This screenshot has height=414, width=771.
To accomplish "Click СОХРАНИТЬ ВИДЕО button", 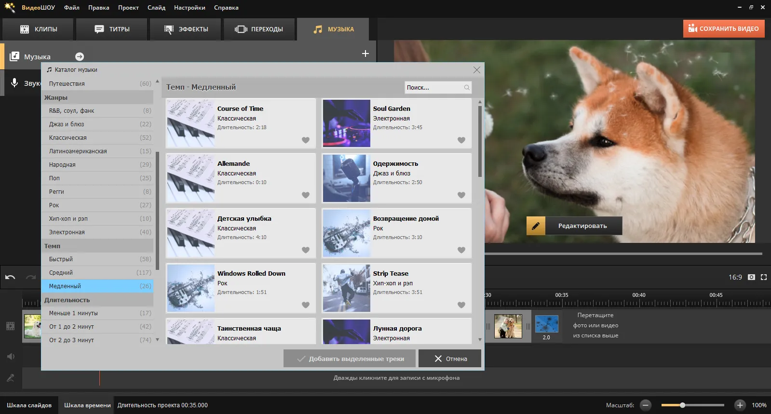I will click(723, 29).
